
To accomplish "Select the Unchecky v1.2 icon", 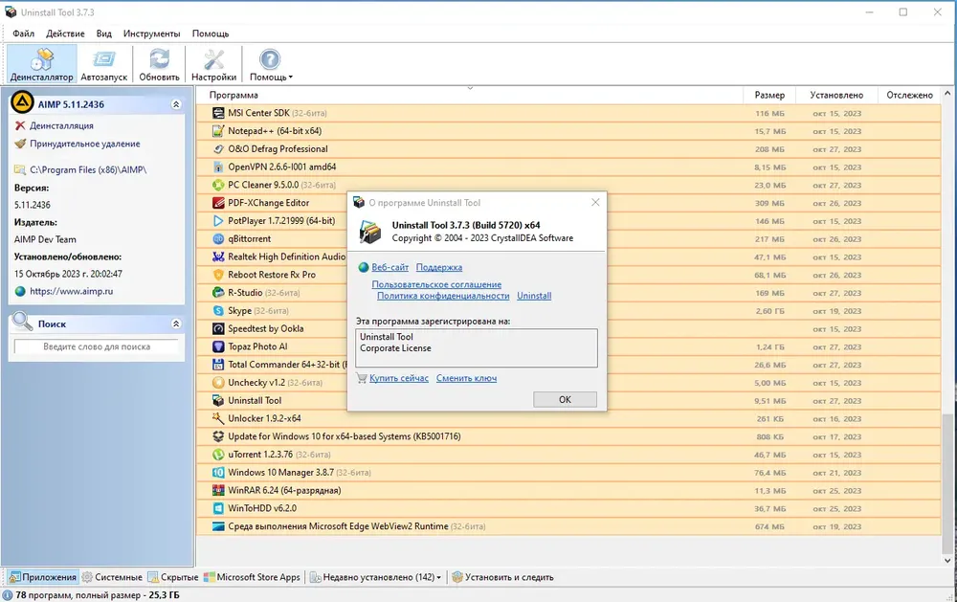I will (218, 383).
